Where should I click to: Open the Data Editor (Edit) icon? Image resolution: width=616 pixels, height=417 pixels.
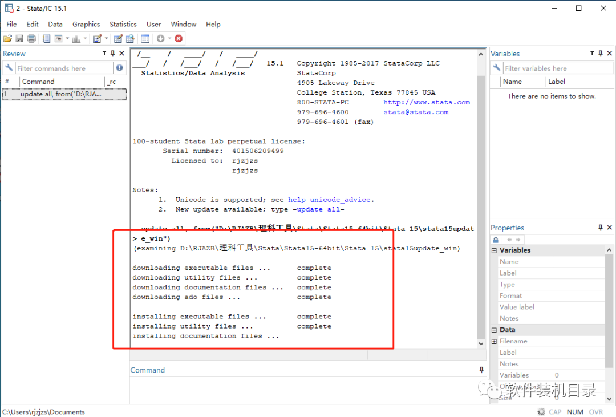(118, 39)
